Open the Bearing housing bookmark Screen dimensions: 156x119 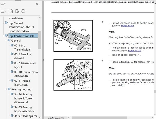pyautogui.click(x=21, y=89)
